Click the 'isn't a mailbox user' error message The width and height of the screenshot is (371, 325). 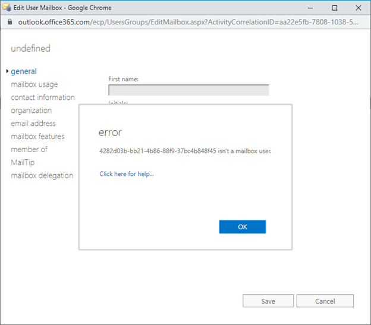tap(185, 151)
